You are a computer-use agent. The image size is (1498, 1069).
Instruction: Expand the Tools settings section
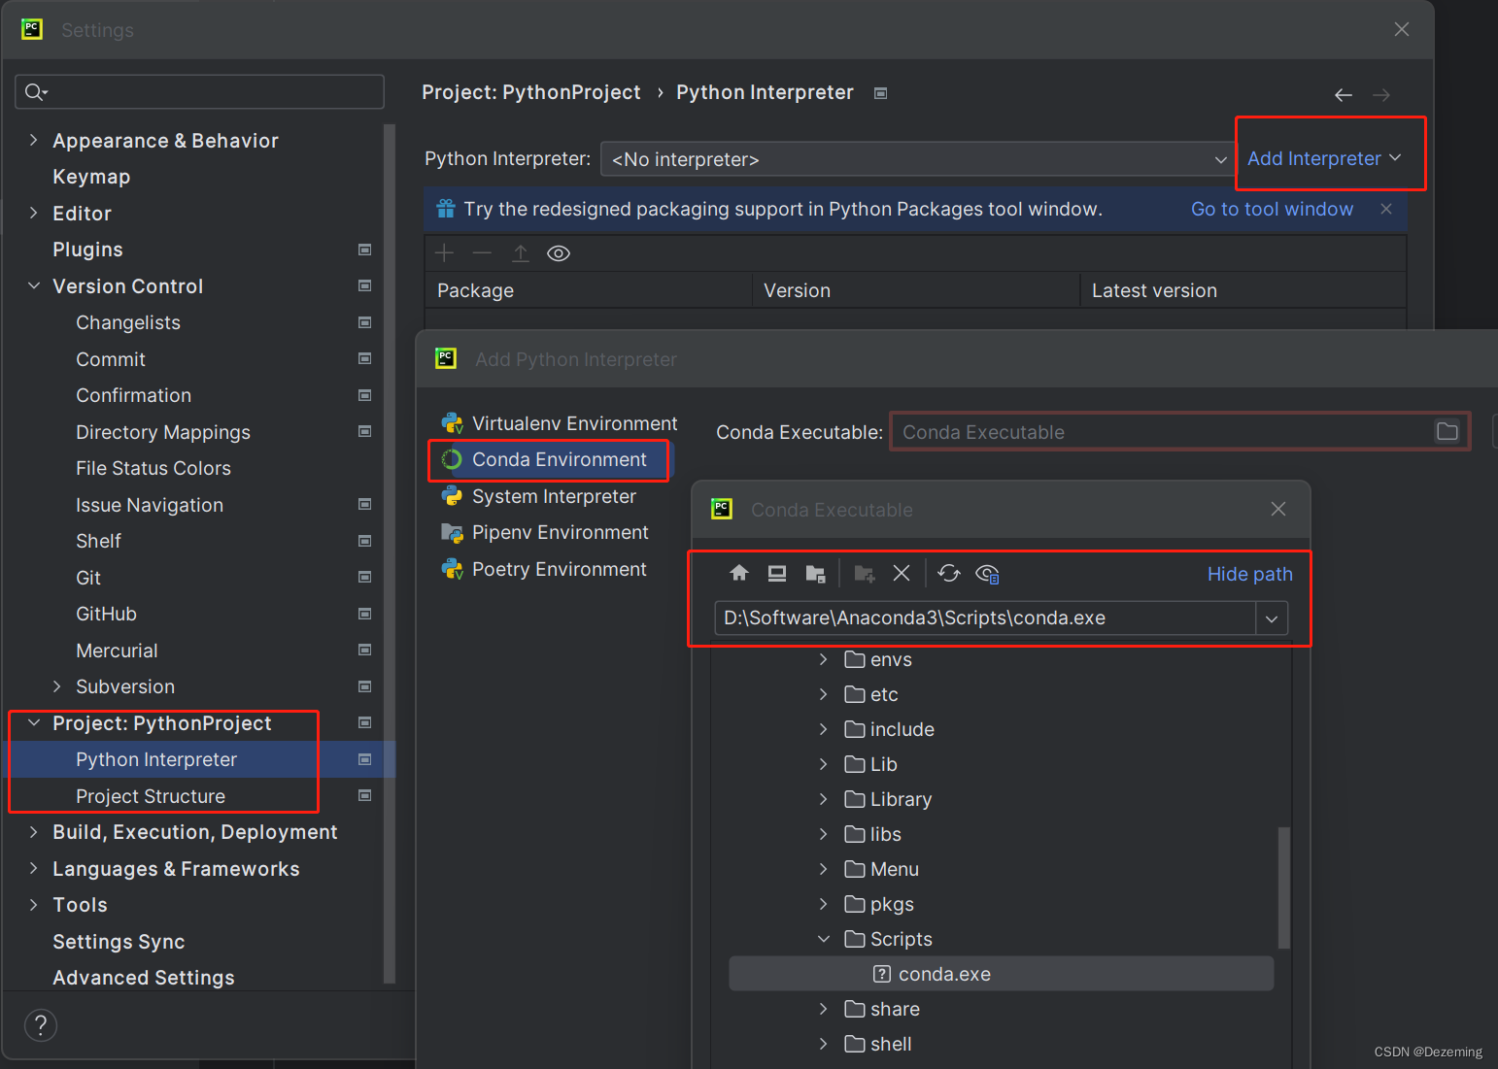33,905
